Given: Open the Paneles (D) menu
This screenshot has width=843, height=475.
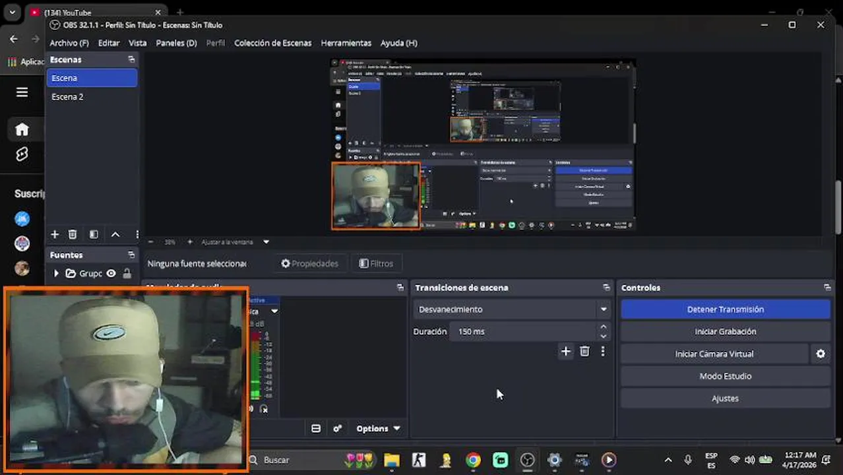Looking at the screenshot, I should [x=176, y=43].
